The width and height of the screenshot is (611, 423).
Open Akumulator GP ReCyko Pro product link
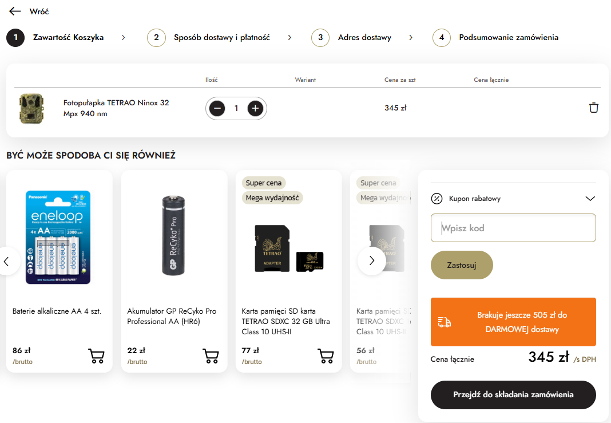click(x=172, y=316)
